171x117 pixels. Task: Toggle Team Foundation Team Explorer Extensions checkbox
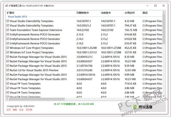(7, 30)
